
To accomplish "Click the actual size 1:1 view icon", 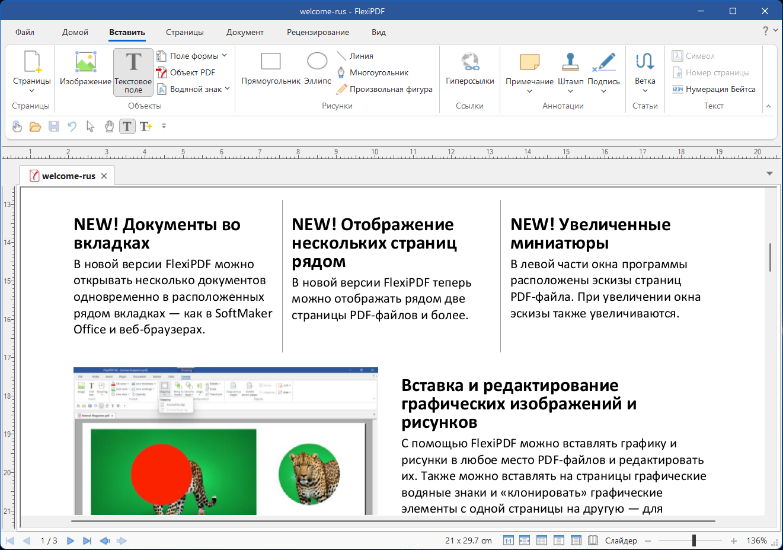I will click(508, 541).
